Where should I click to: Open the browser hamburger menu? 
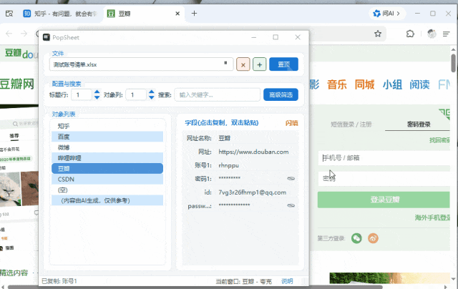pyautogui.click(x=446, y=34)
